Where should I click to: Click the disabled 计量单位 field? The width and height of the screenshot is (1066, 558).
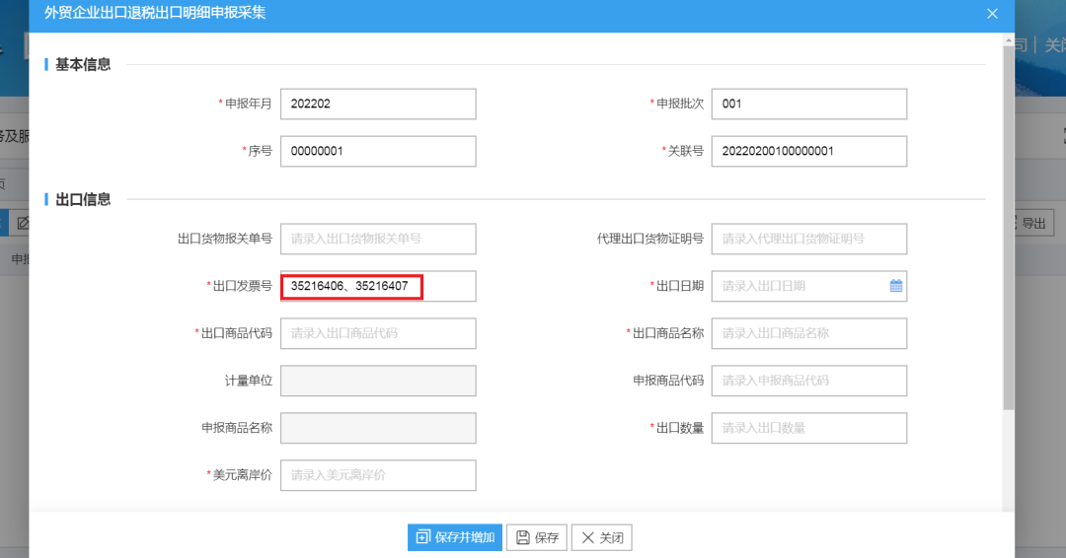[378, 381]
